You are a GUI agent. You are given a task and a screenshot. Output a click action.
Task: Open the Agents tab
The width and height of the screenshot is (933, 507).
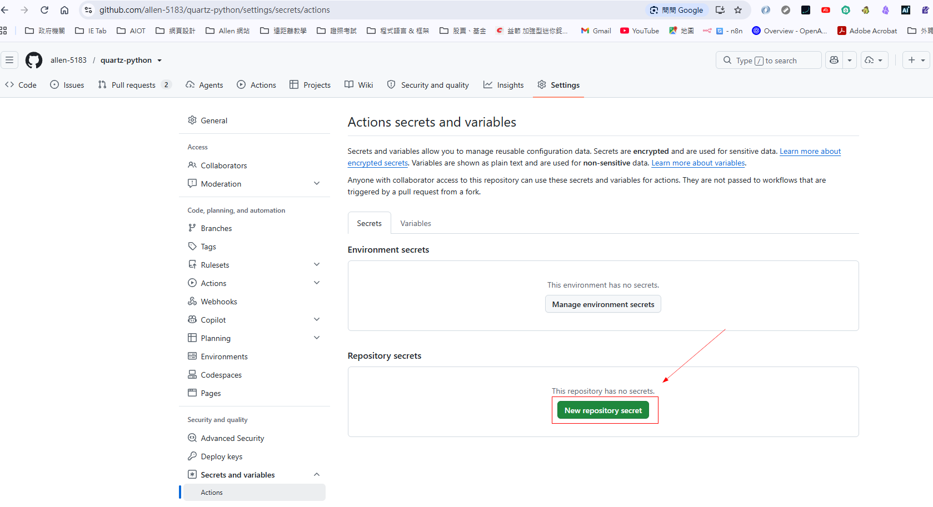click(204, 85)
